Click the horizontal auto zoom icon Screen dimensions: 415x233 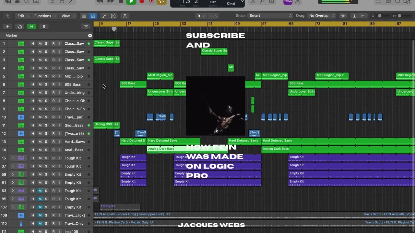[363, 16]
